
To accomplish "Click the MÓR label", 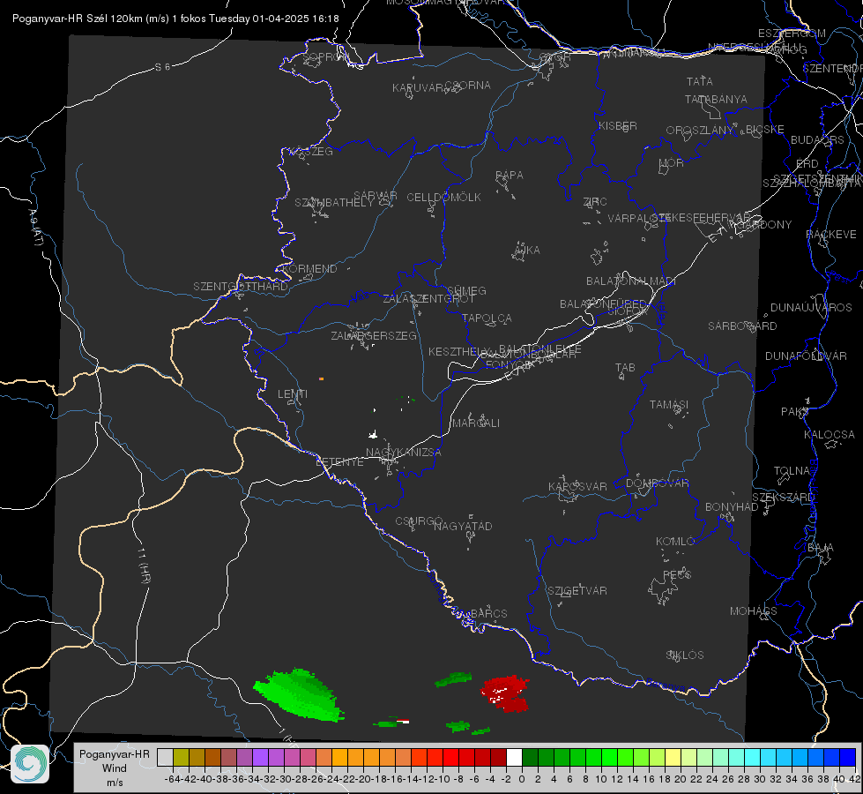I will coord(672,163).
